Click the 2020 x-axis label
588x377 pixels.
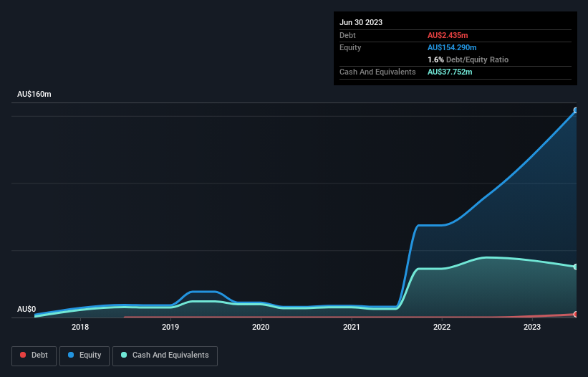(261, 327)
